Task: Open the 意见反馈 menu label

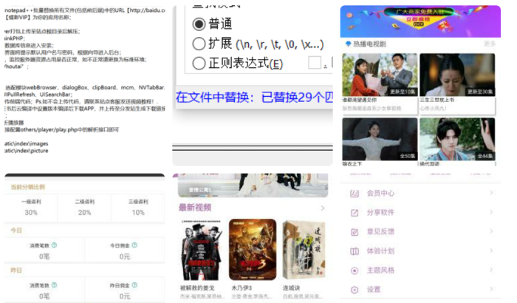Action: coord(380,232)
